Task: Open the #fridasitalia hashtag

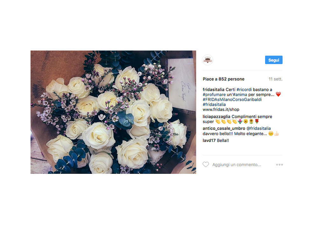Action: coord(214,105)
